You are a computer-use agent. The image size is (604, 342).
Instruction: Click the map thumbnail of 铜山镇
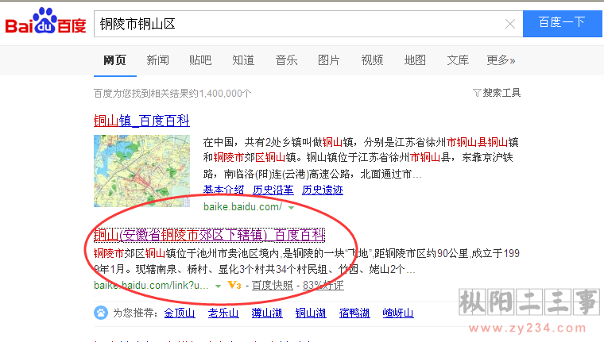(141, 171)
